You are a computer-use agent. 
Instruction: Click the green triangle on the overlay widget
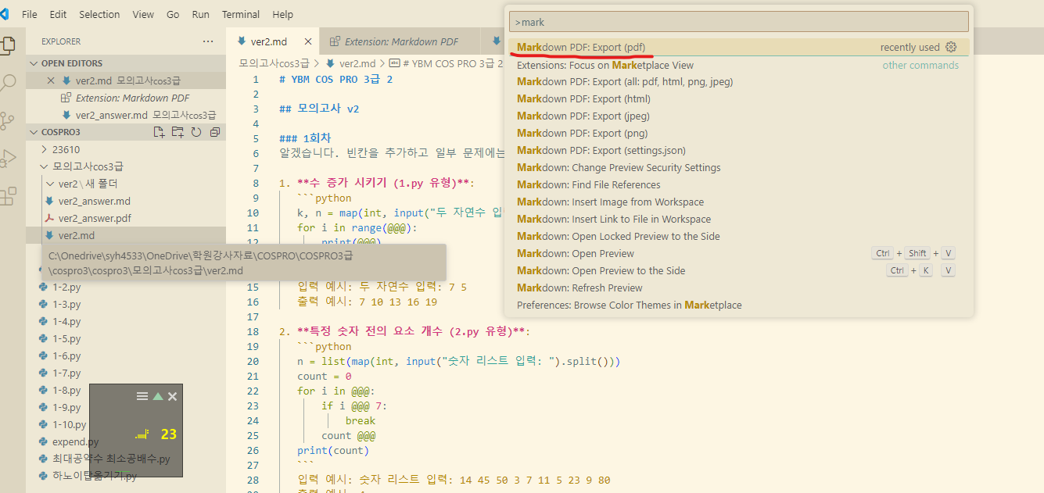[158, 396]
